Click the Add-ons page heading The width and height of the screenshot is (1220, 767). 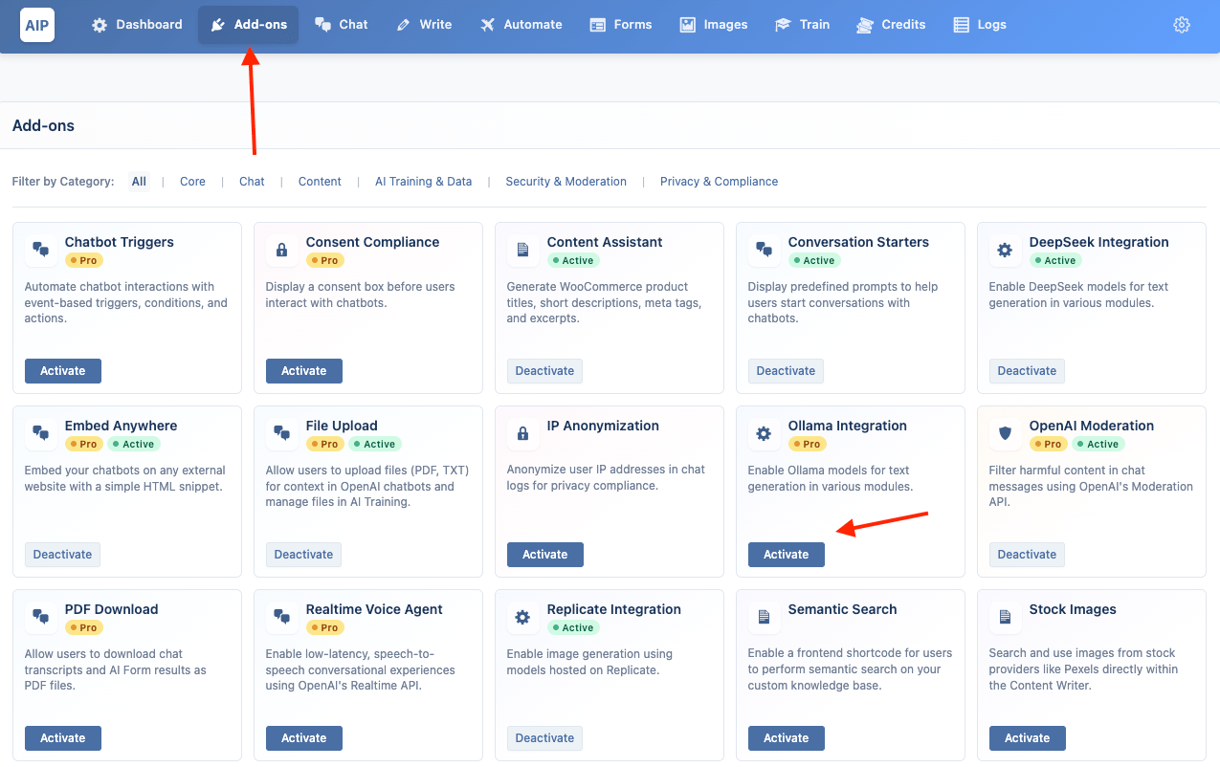[43, 125]
